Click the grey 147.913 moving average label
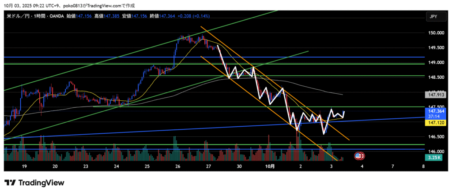Screen dimensions: 452x194 point(433,94)
